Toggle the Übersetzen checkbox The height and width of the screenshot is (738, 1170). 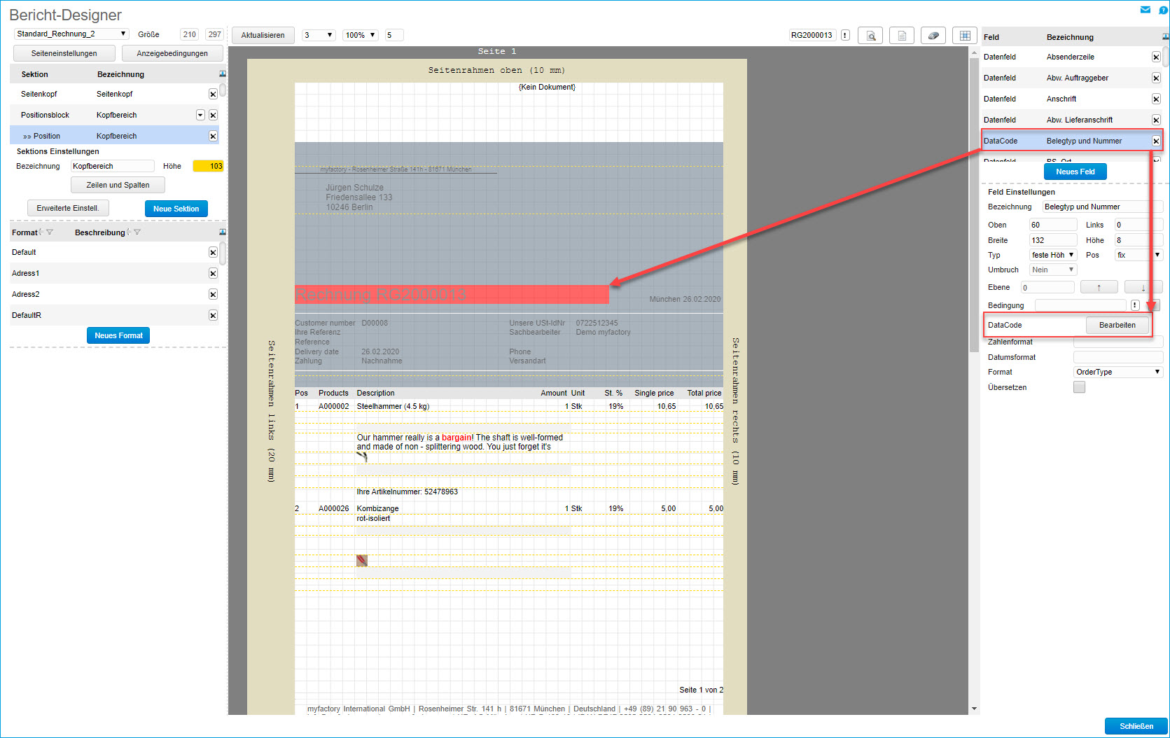pyautogui.click(x=1079, y=387)
